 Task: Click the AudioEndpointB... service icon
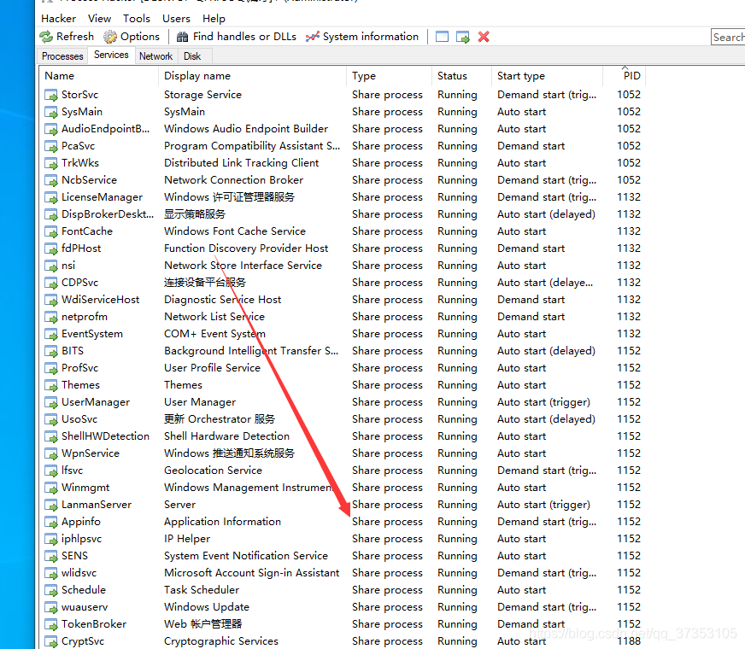51,129
